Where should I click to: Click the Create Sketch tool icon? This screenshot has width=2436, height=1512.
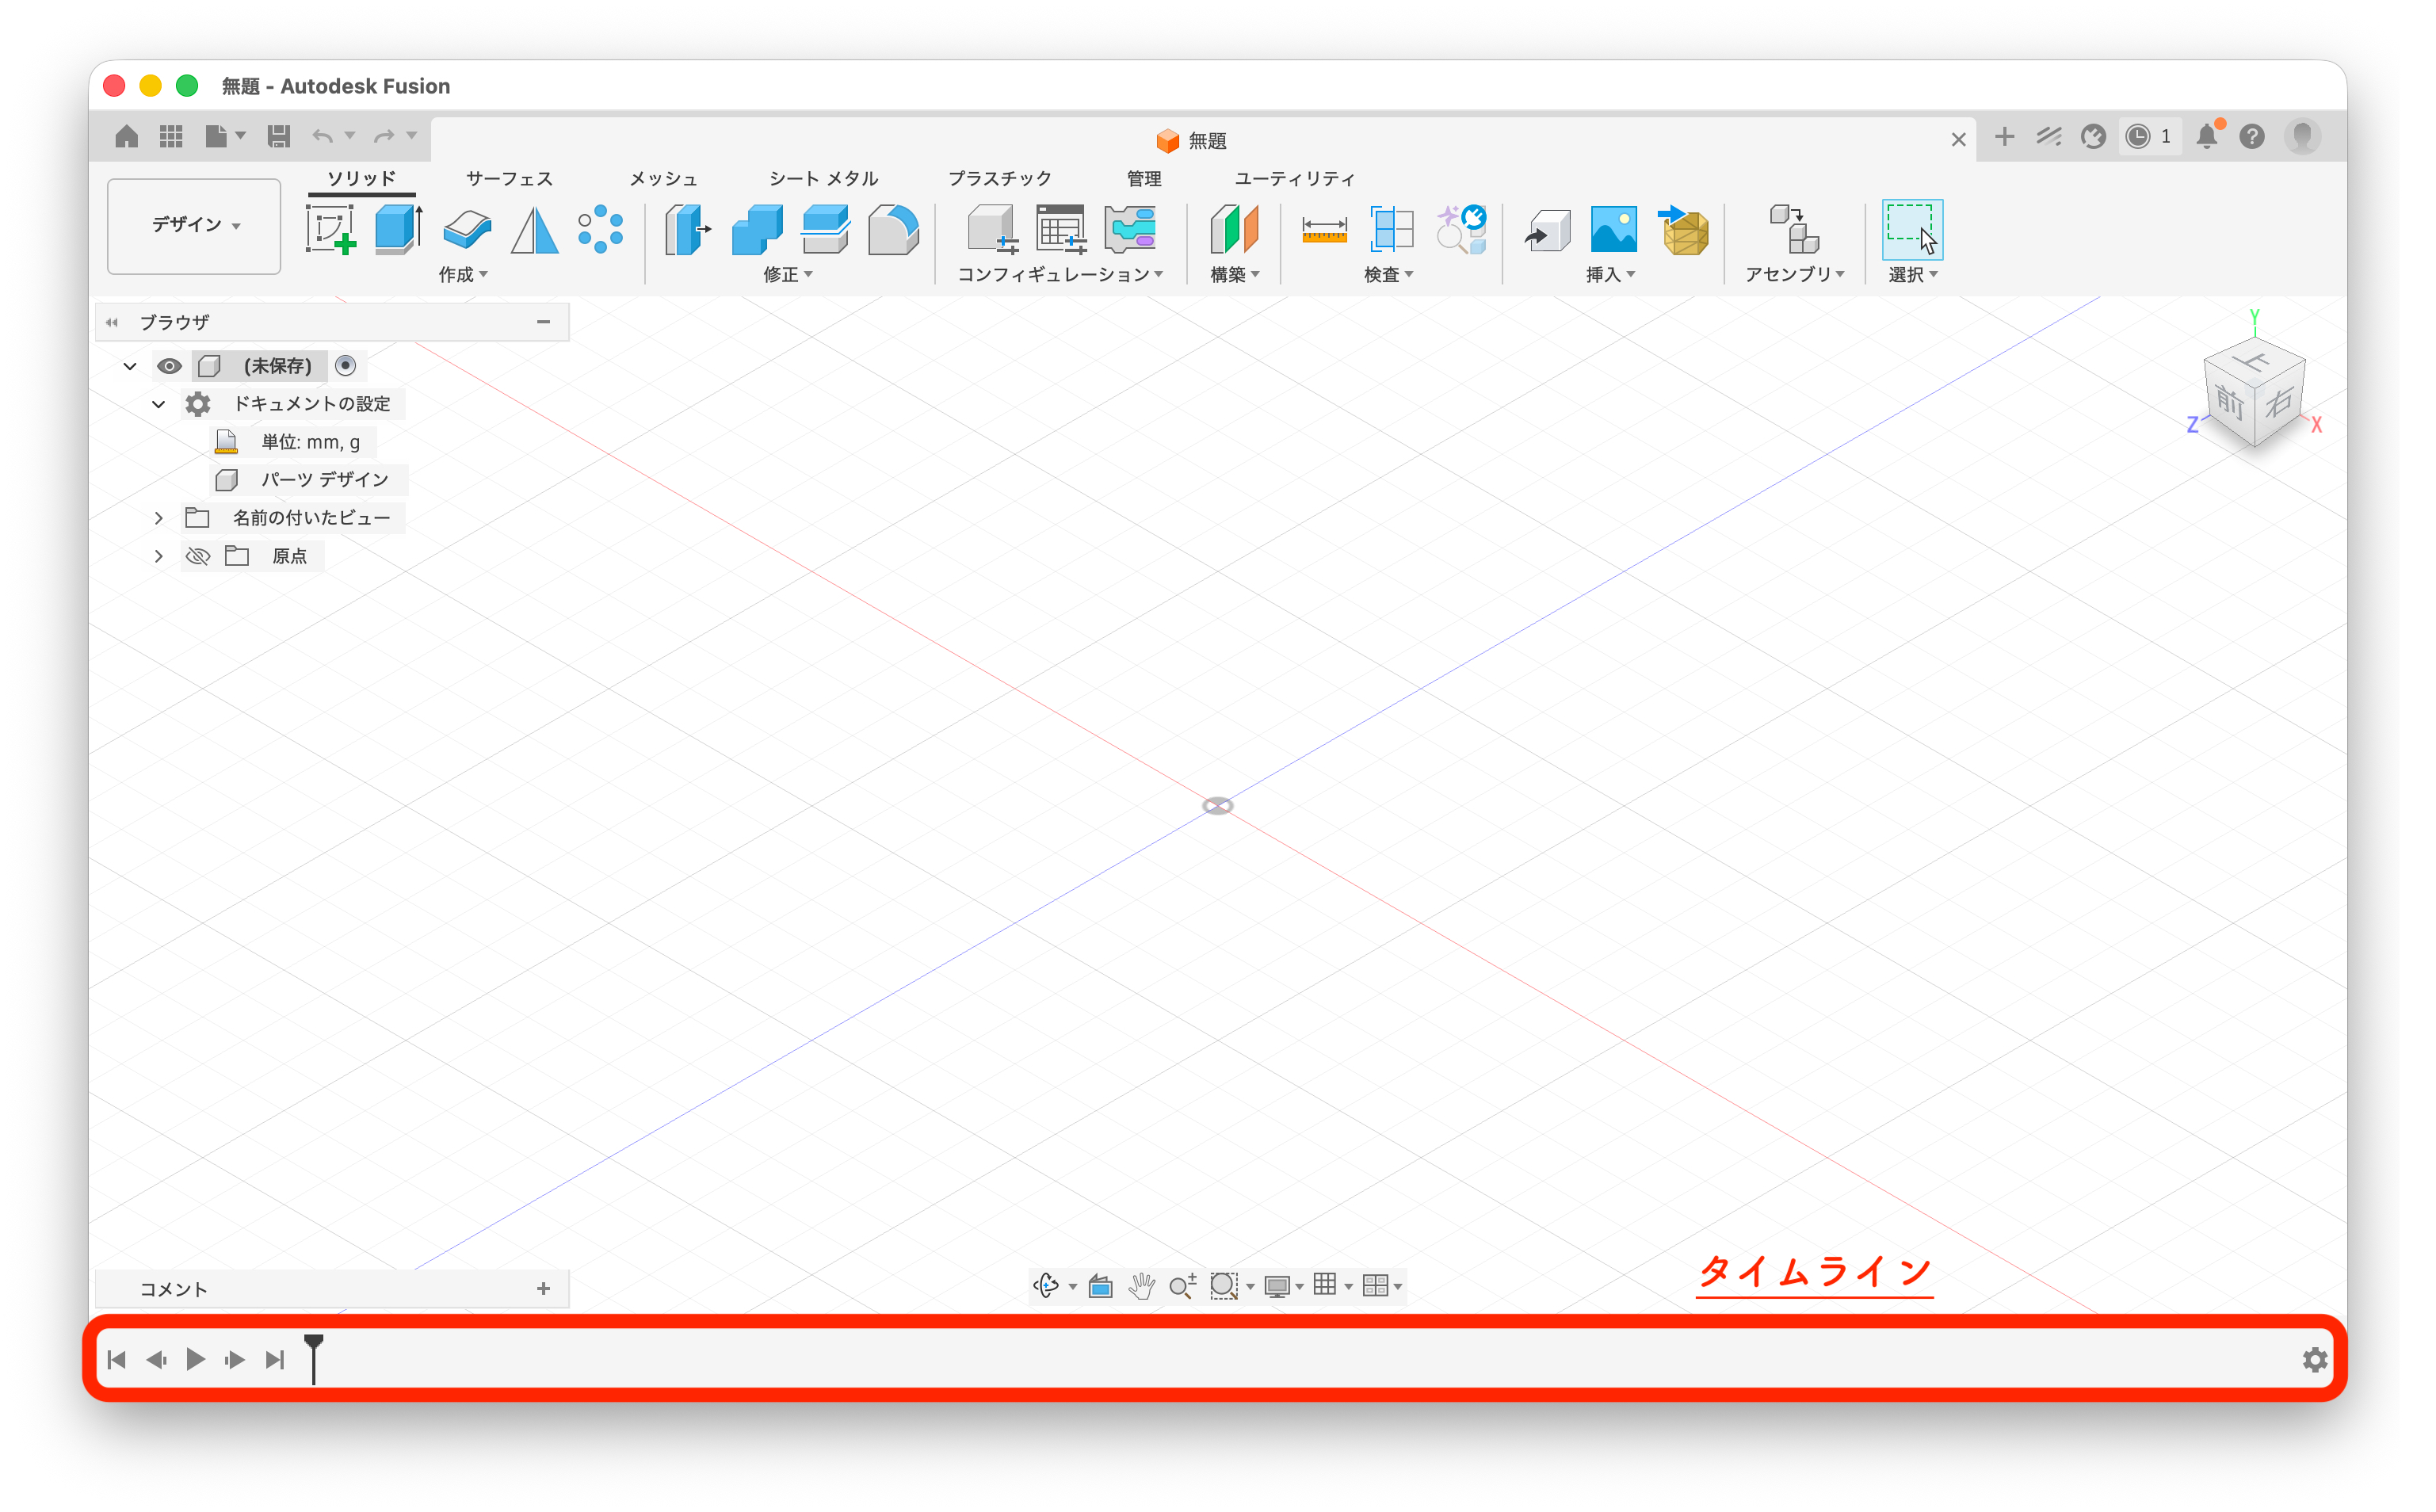[x=331, y=229]
